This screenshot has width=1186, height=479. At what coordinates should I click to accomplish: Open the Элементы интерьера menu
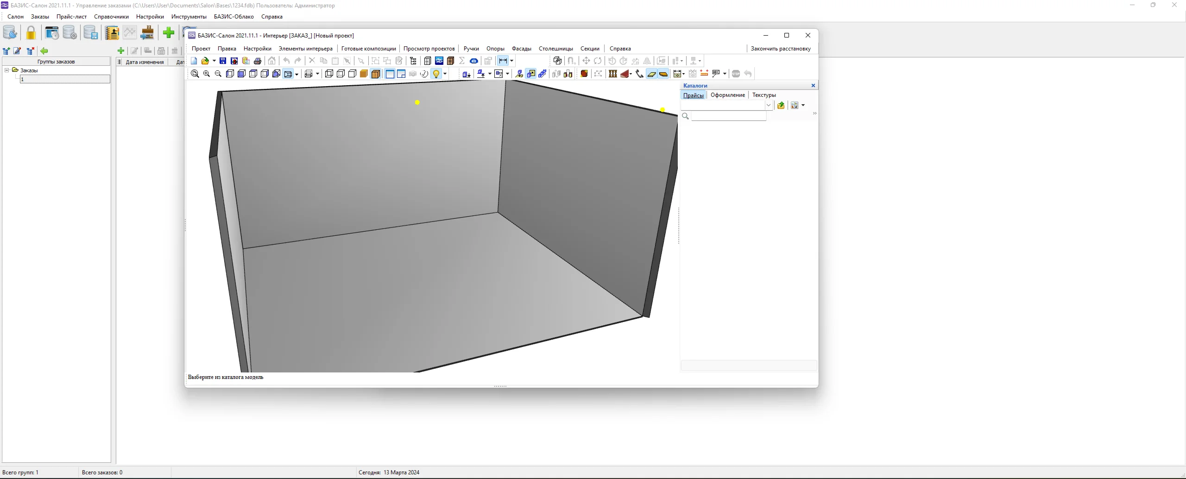point(305,49)
